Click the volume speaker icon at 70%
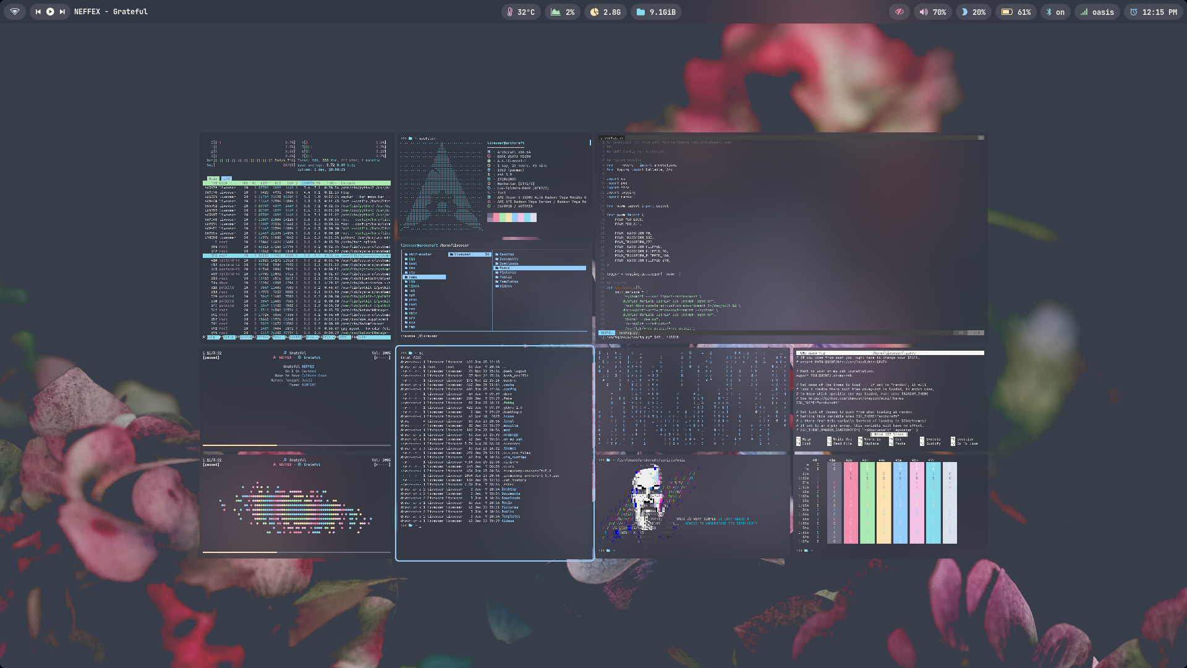The height and width of the screenshot is (668, 1187). 924,12
